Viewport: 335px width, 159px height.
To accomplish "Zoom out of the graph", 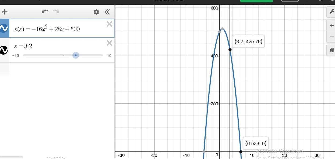I will 332,37.
